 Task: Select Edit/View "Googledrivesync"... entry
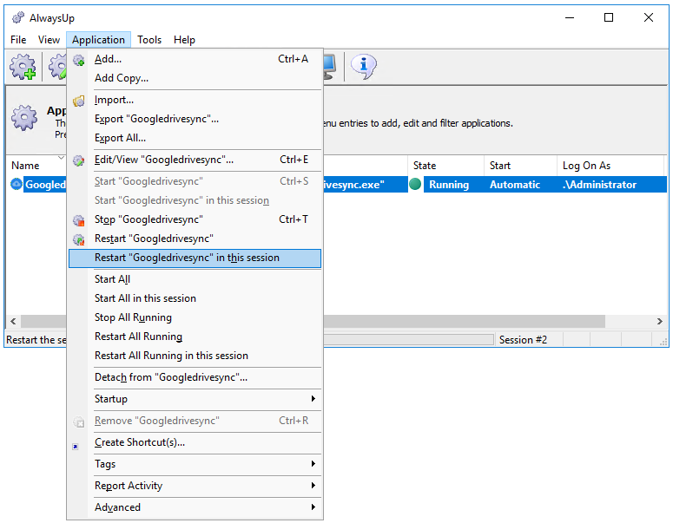point(195,160)
